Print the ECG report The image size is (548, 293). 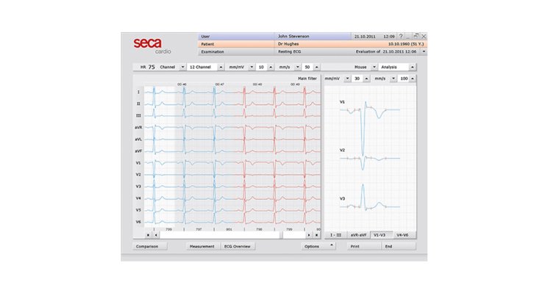coord(364,246)
